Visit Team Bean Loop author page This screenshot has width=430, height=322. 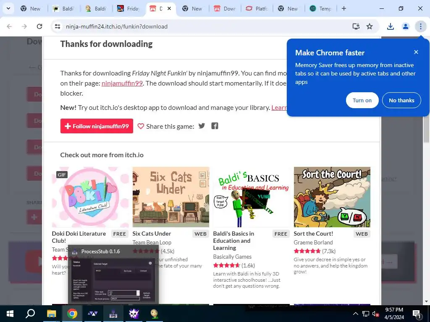(x=152, y=242)
